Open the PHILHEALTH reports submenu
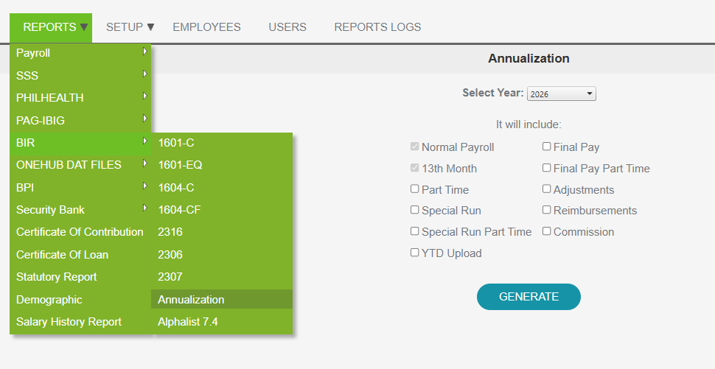This screenshot has height=369, width=715. [50, 98]
